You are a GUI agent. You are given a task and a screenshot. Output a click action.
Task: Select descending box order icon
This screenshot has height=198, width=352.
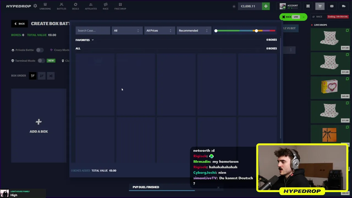[x=42, y=76]
